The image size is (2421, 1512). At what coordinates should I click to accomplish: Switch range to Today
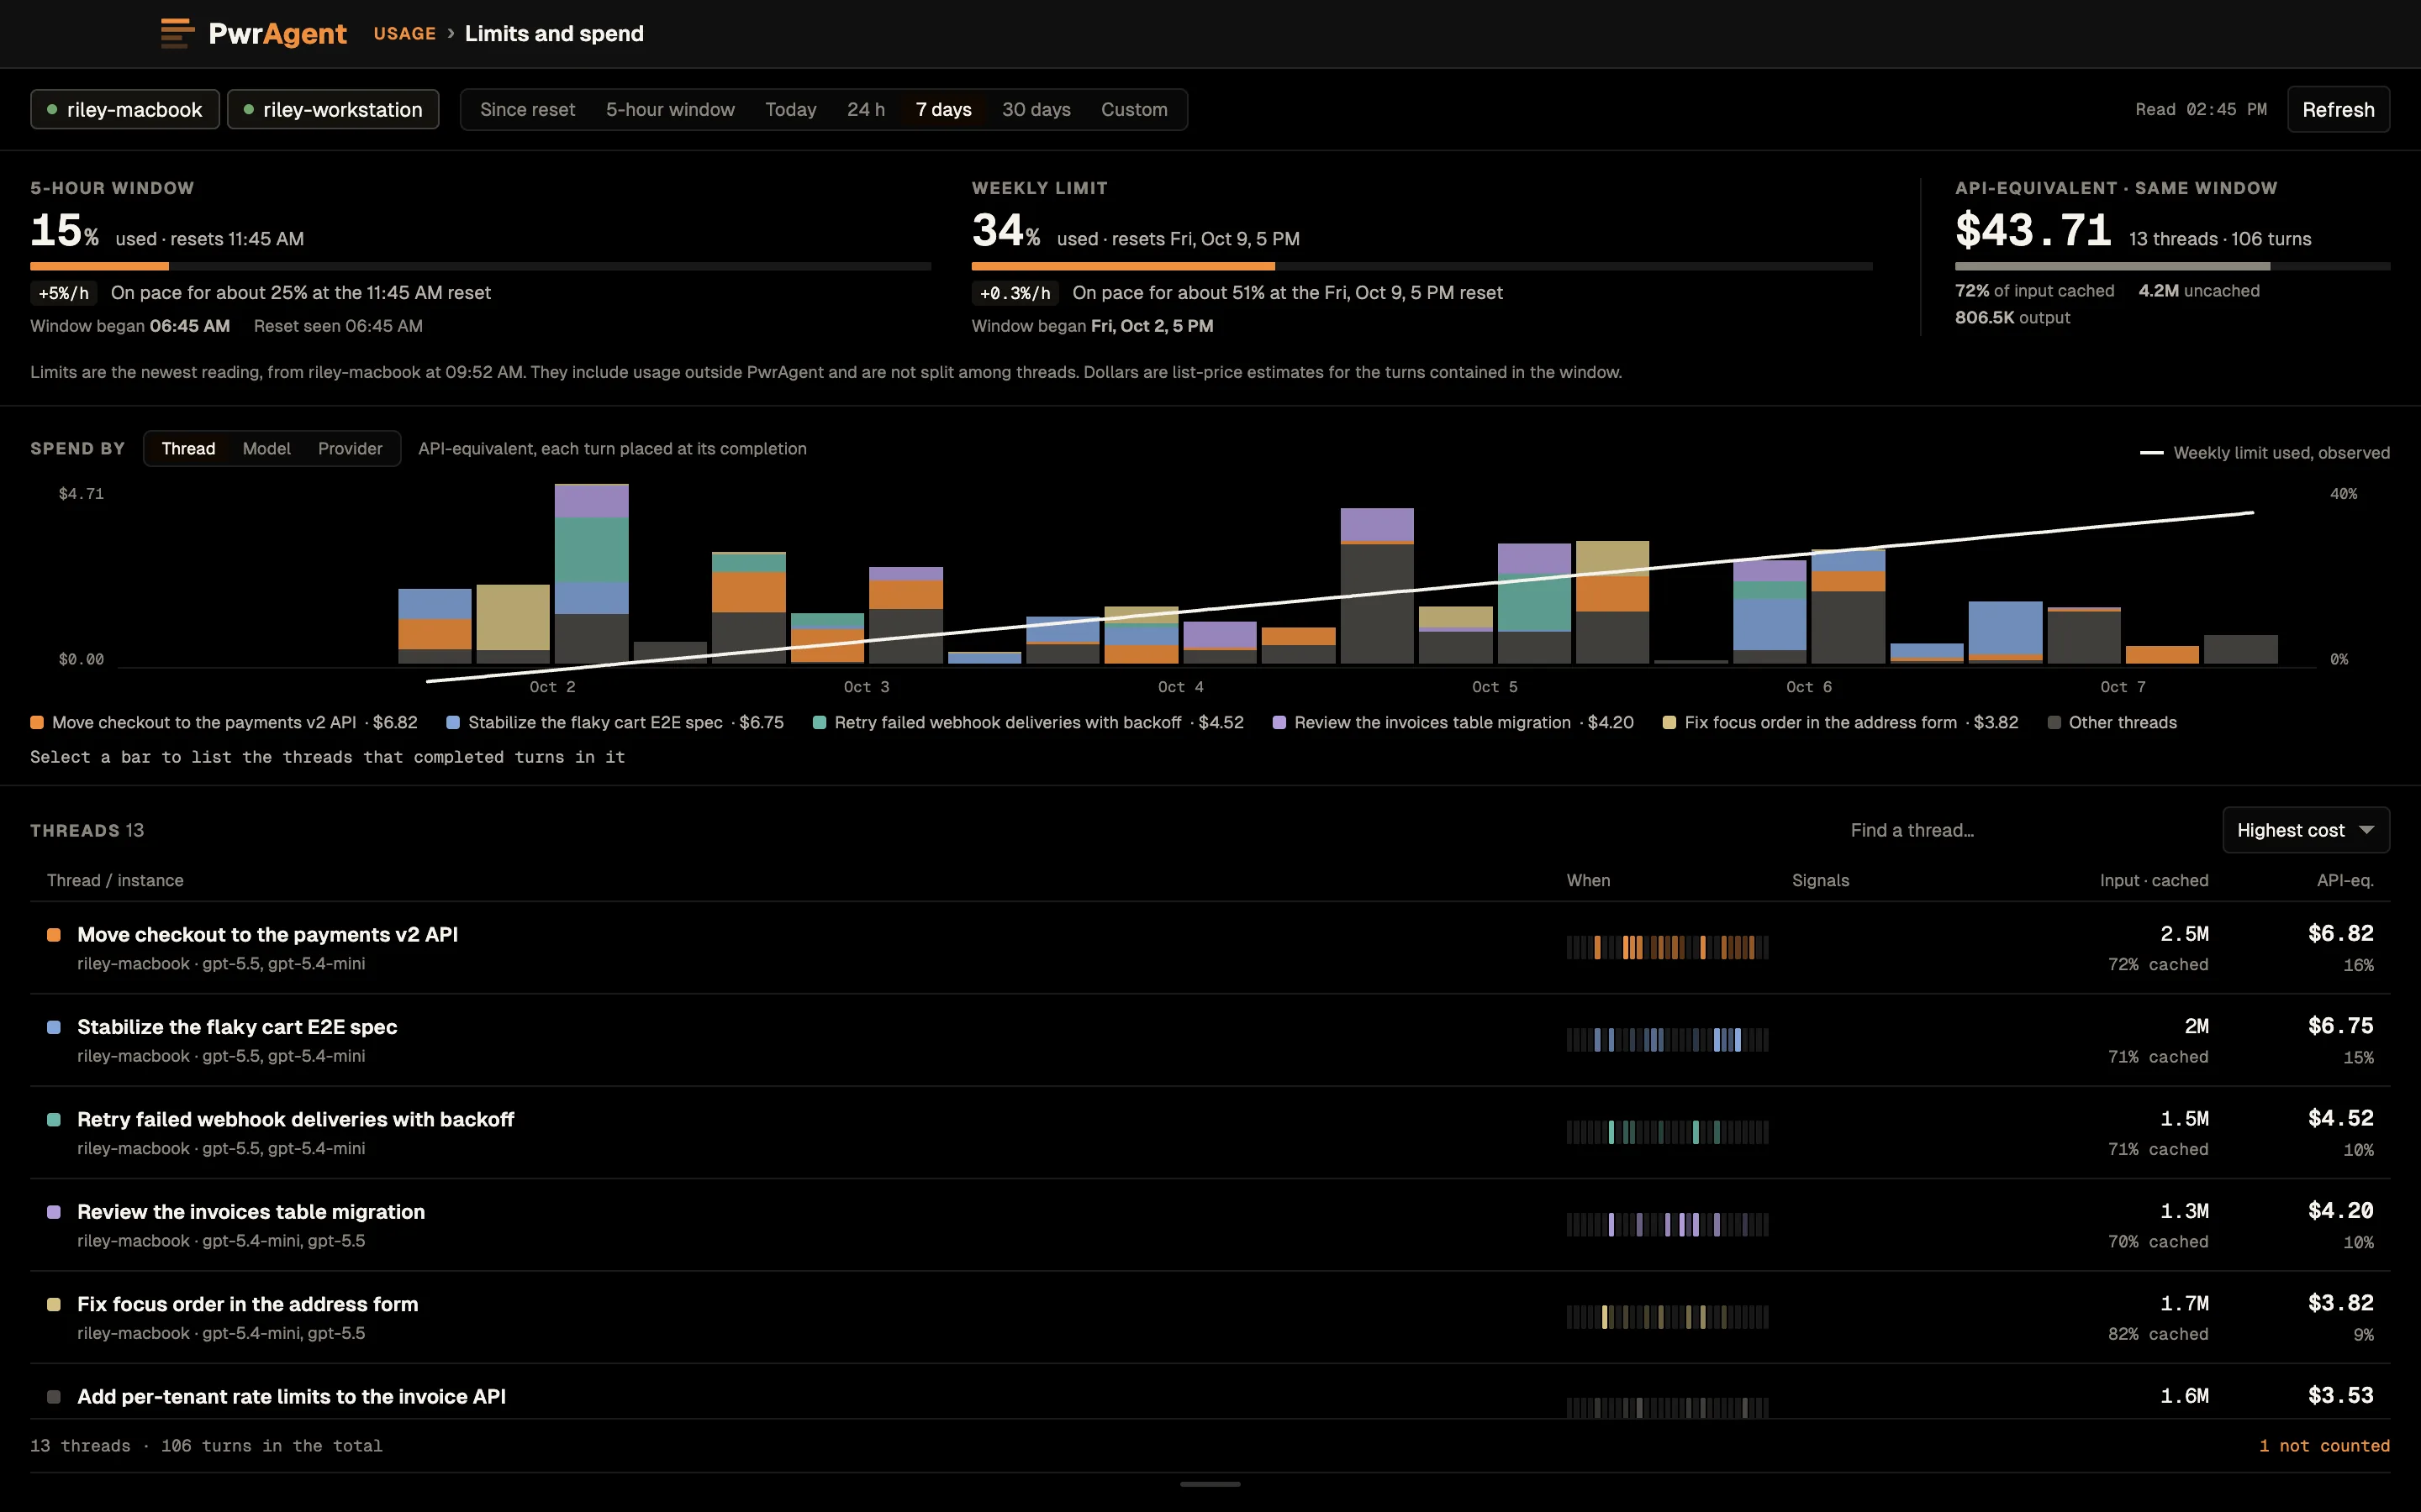point(790,110)
